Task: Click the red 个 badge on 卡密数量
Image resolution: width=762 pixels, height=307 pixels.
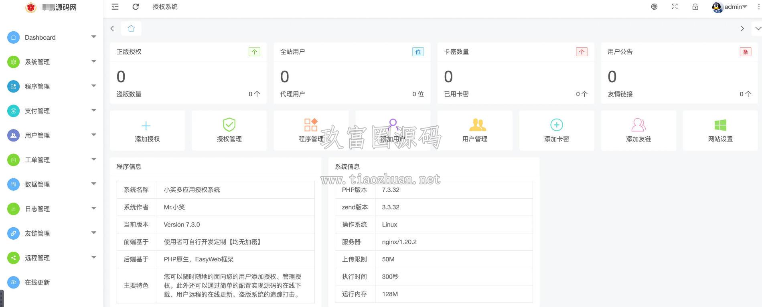Action: point(582,52)
